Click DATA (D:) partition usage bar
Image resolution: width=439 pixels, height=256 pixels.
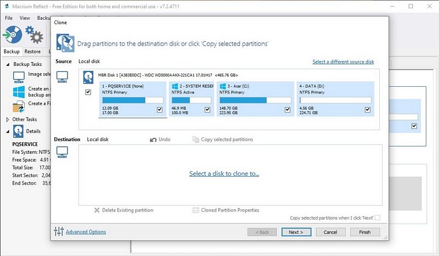pyautogui.click(x=335, y=100)
